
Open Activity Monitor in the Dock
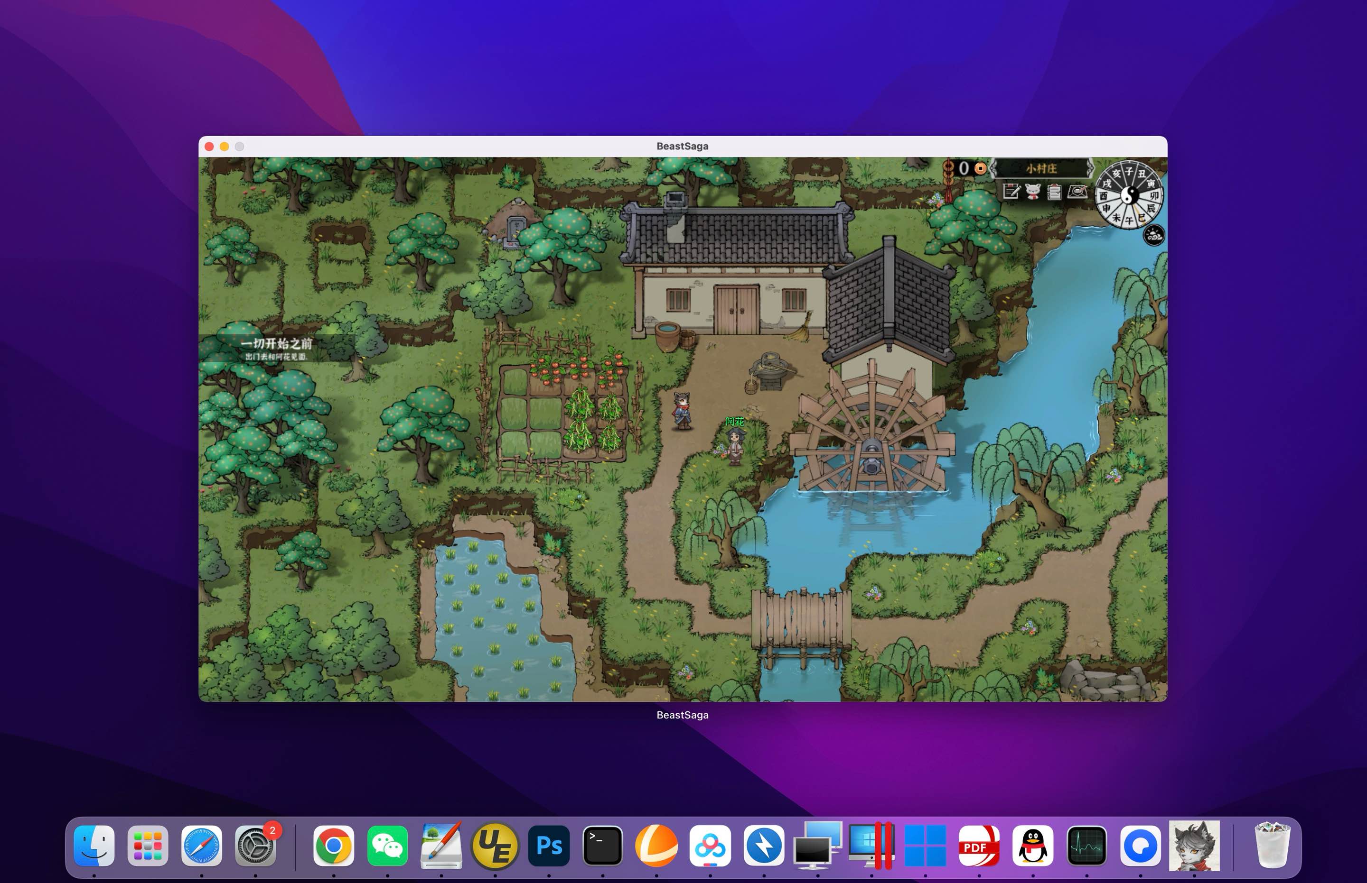[1086, 846]
